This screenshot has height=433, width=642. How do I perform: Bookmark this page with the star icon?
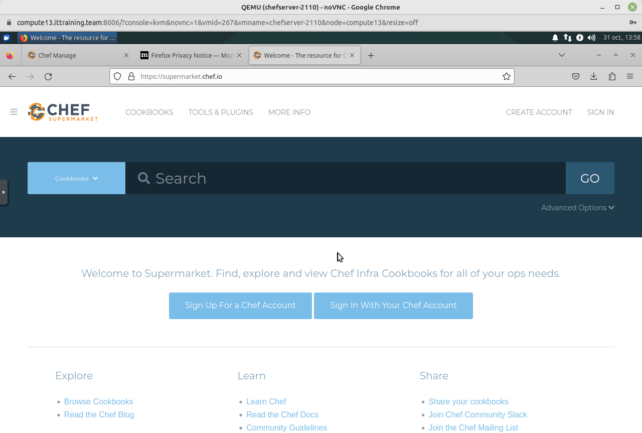click(506, 76)
